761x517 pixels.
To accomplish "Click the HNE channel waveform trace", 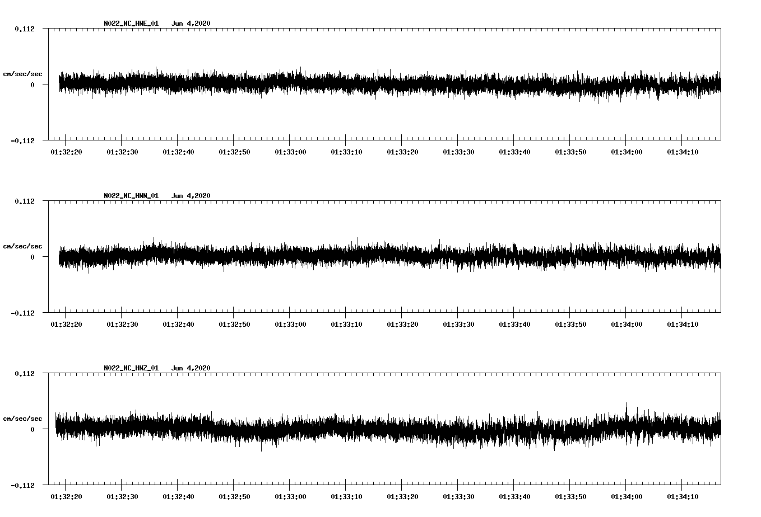I will 389,84.
